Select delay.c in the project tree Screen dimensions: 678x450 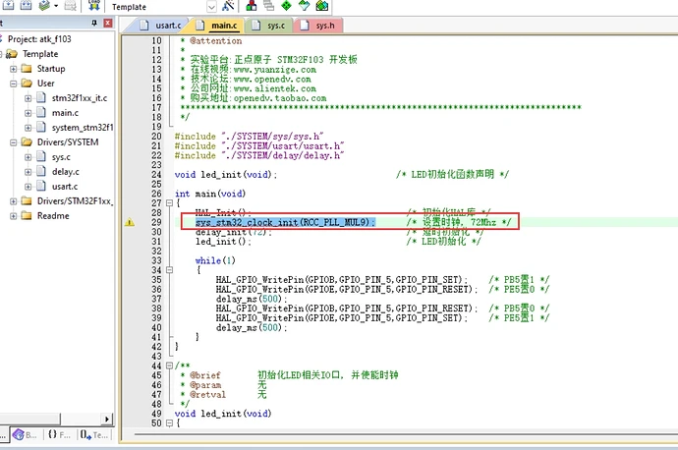click(65, 171)
